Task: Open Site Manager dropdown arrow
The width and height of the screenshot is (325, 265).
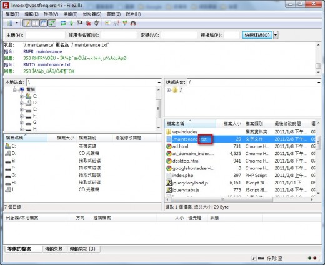Action: 17,23
